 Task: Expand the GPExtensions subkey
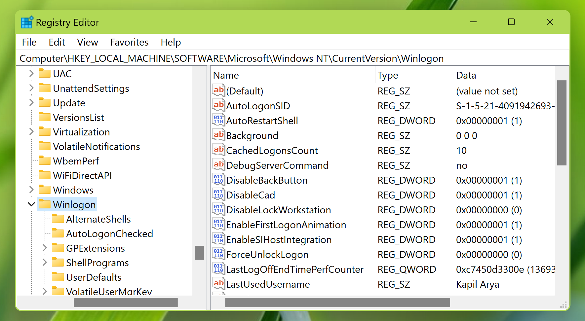pos(45,248)
